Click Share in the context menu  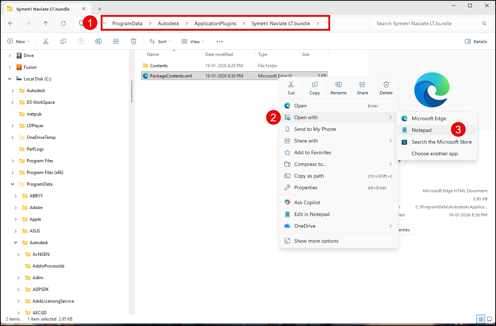point(362,88)
